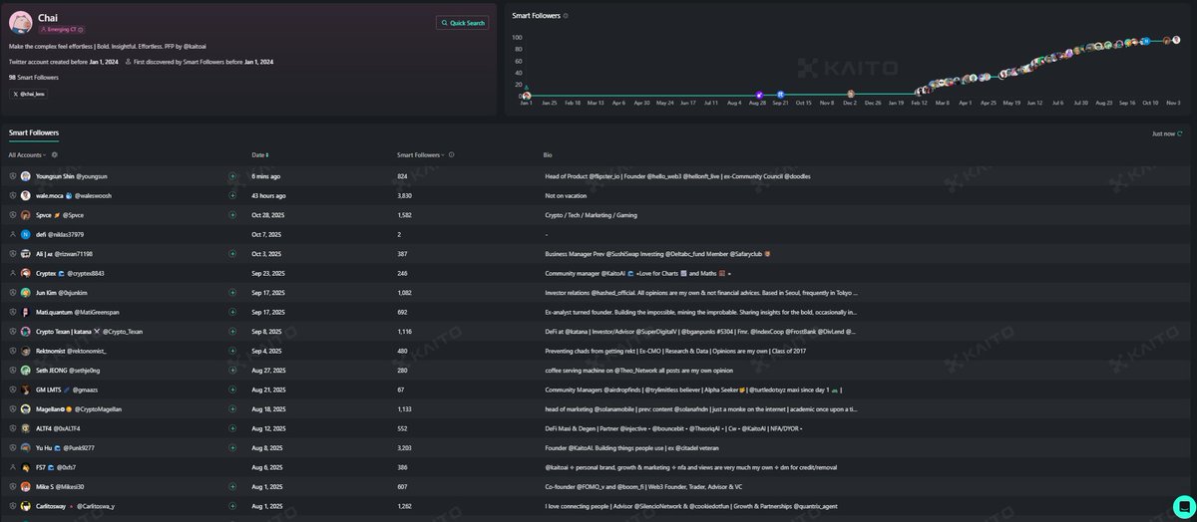Viewport: 1197px width, 522px height.
Task: Sort the table by Date column
Action: tap(260, 155)
